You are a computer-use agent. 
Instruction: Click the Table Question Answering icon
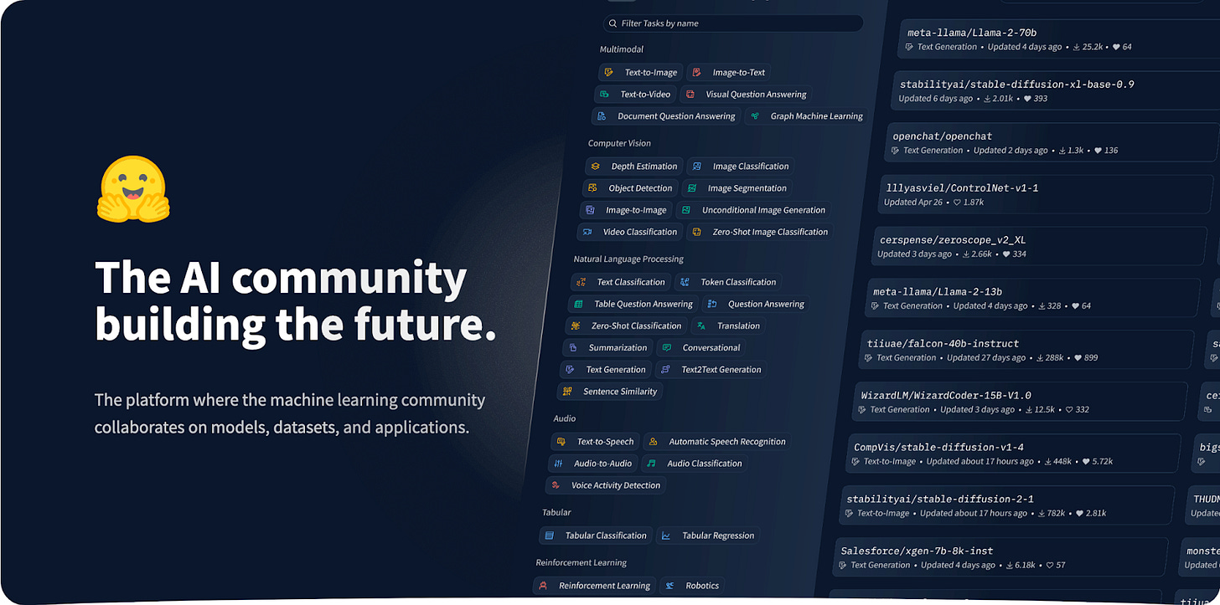(x=578, y=304)
